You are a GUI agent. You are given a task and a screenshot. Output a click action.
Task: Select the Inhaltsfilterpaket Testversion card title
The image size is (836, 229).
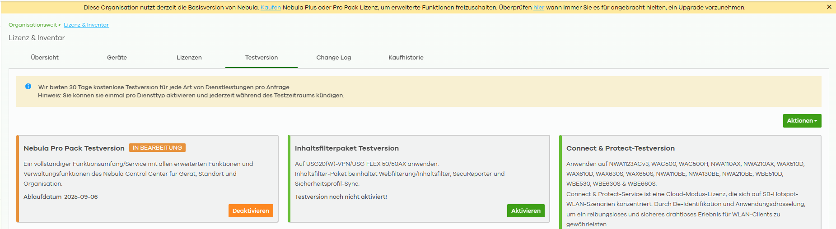point(347,148)
